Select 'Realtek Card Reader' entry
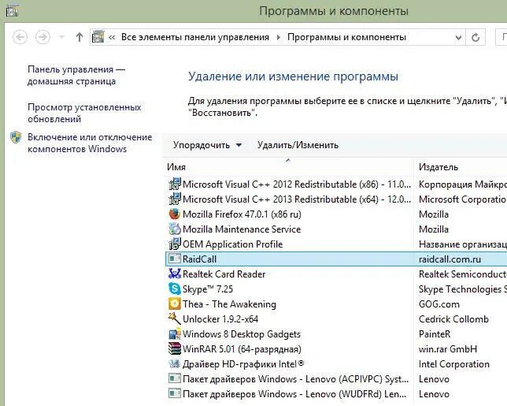 click(224, 274)
